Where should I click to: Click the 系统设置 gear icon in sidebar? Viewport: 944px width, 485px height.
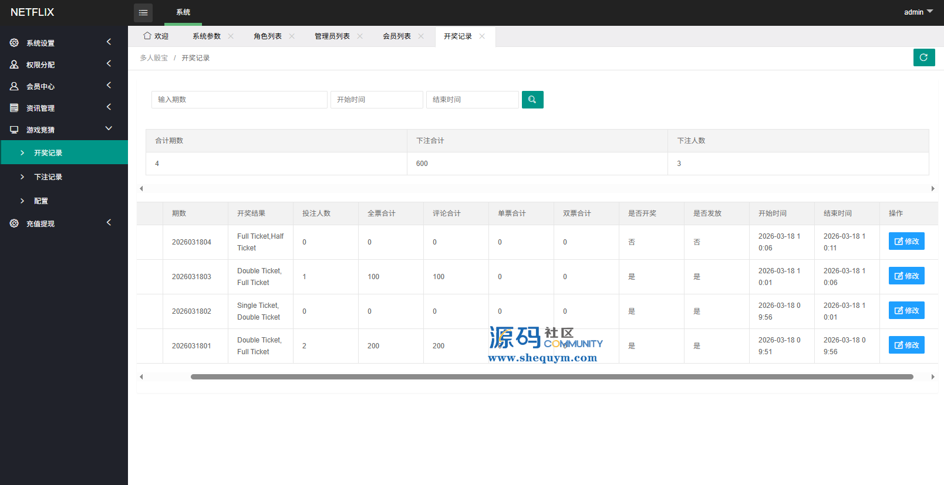(14, 43)
